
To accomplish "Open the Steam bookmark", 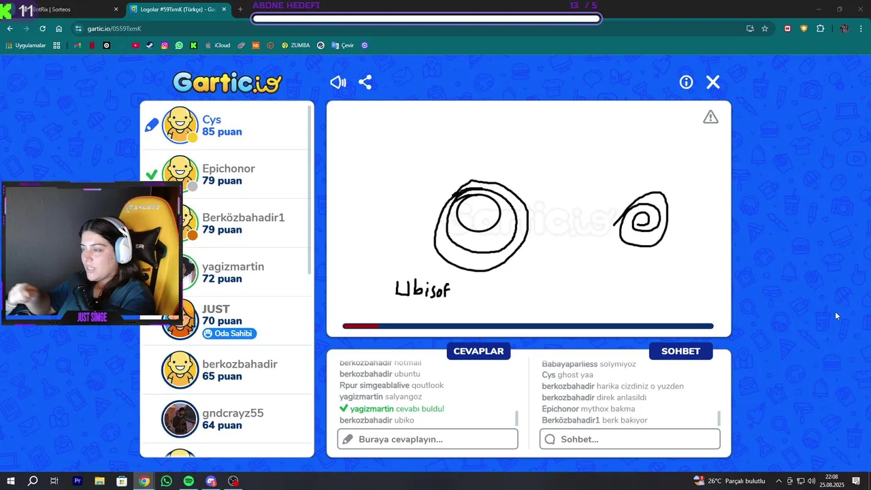I will [x=150, y=46].
